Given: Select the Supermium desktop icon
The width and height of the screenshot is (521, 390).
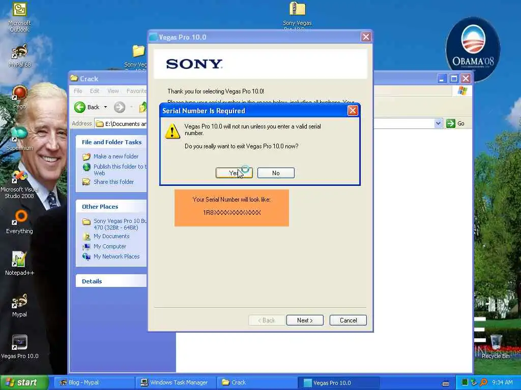Looking at the screenshot, I should pyautogui.click(x=19, y=139).
